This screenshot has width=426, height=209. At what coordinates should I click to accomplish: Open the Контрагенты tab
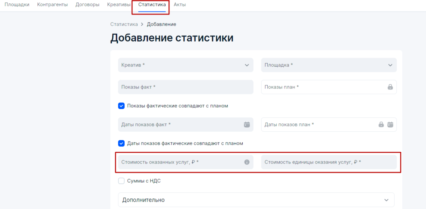point(53,5)
